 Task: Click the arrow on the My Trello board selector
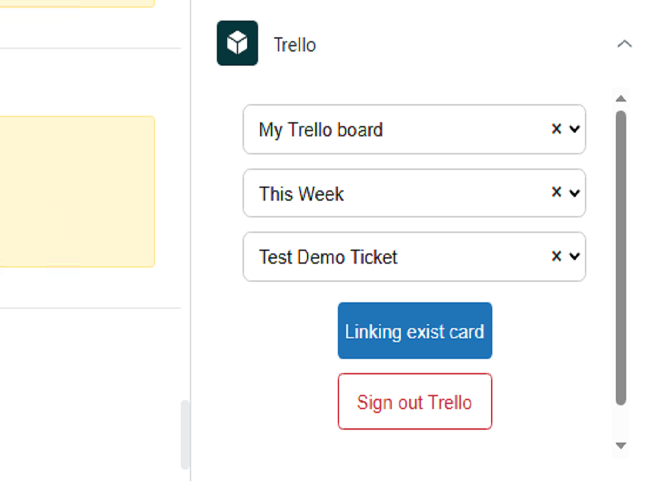coord(575,129)
